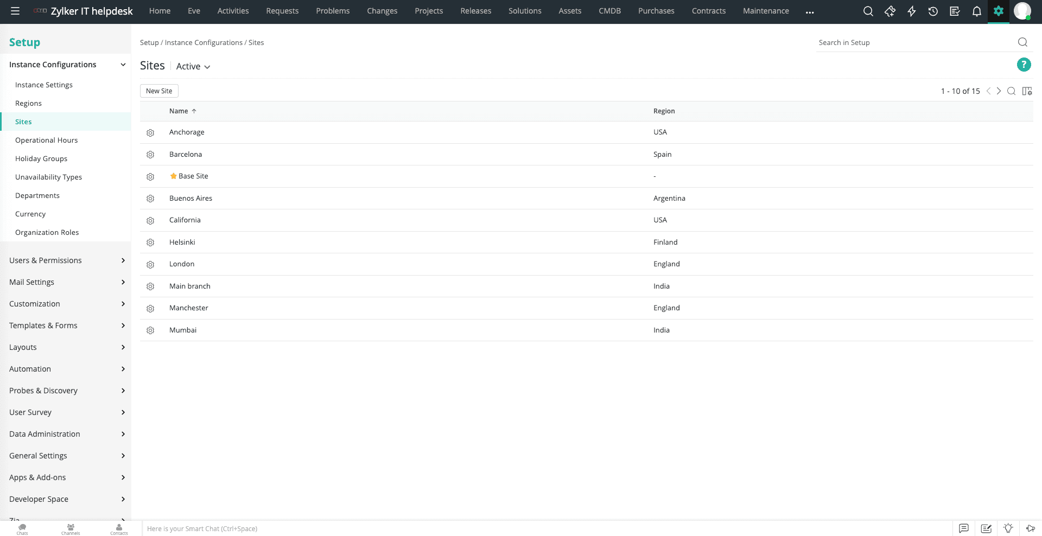Click the next page arrow
The image size is (1042, 536).
999,91
